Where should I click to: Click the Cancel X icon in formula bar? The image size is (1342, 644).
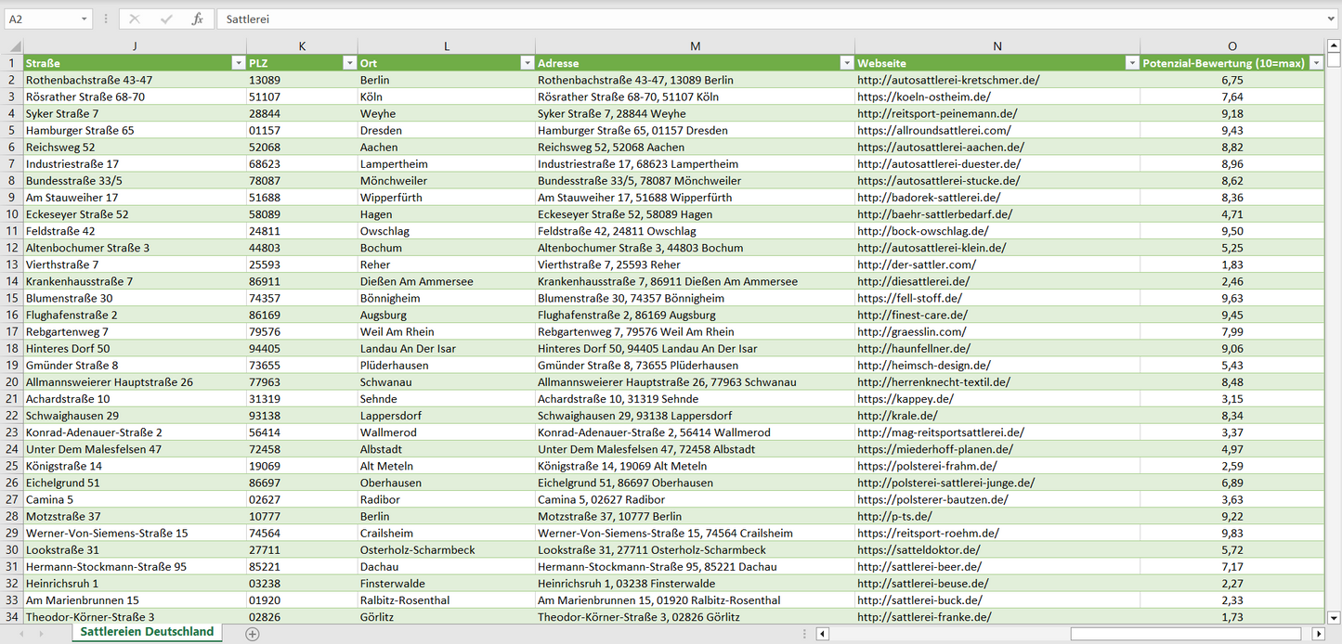(x=135, y=19)
